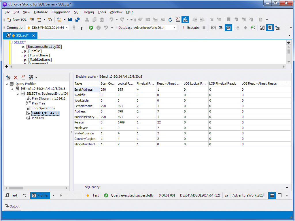Viewport: 295px width, 221px height.
Task: Open the Comparison menu
Action: tap(61, 12)
